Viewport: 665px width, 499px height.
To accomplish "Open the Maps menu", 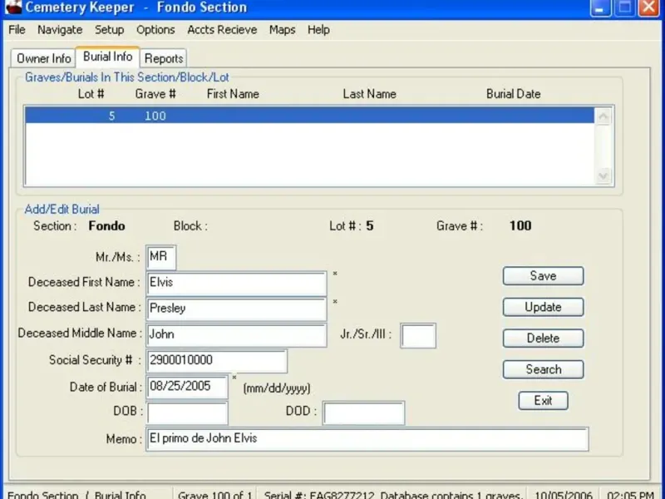I will point(282,30).
